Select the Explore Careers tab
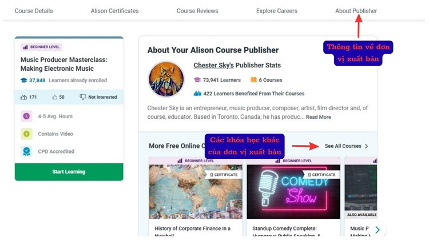Image resolution: width=429 pixels, height=241 pixels. pyautogui.click(x=277, y=11)
